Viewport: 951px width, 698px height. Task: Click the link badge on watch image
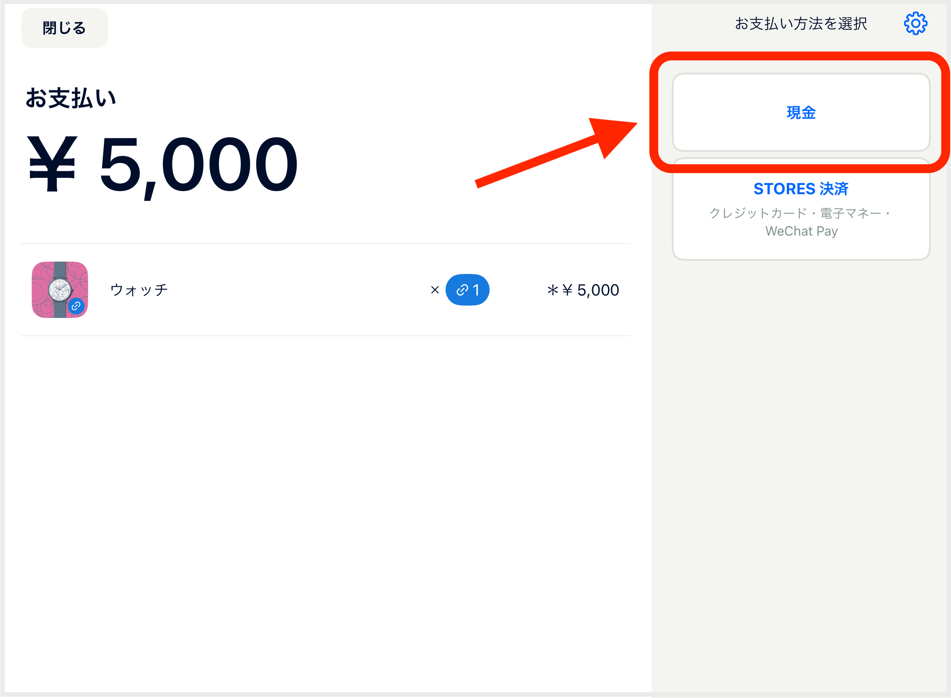(x=76, y=306)
